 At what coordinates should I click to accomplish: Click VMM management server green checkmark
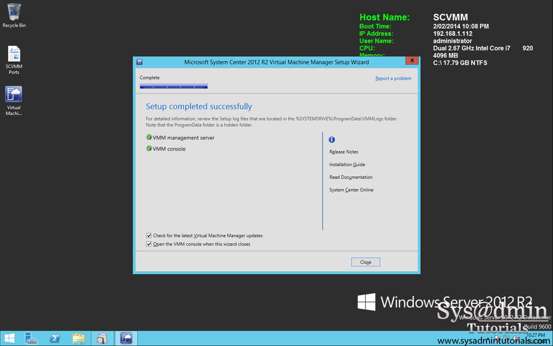149,137
